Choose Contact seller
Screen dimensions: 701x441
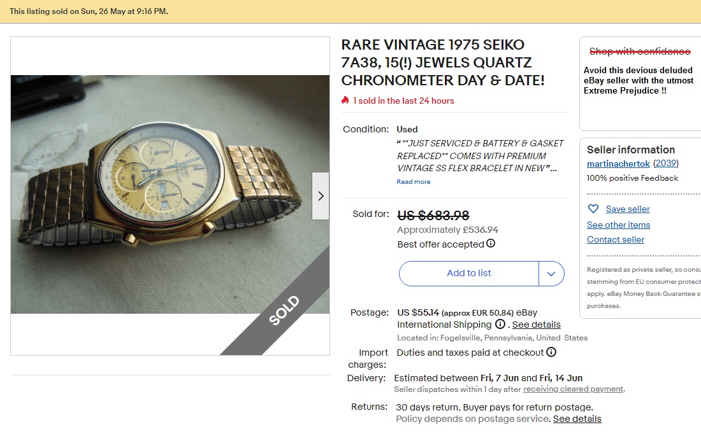tap(615, 239)
